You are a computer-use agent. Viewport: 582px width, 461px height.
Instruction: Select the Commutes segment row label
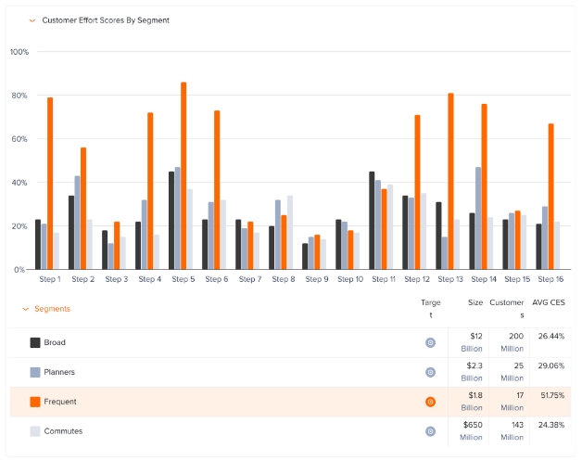click(x=63, y=431)
